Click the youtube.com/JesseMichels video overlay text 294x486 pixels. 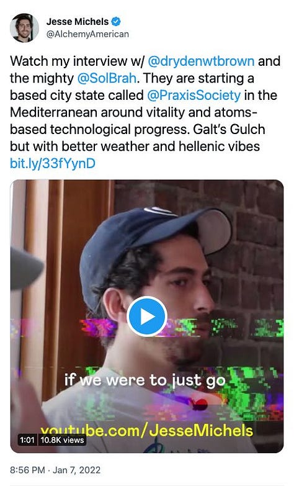[147, 431]
